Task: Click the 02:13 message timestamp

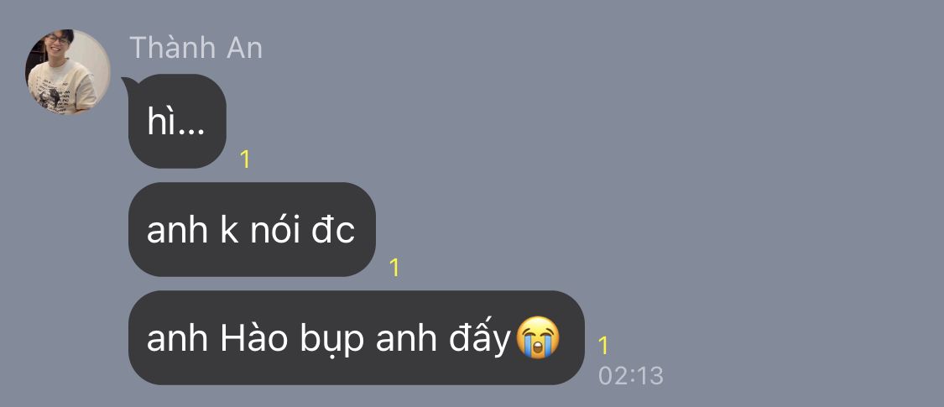Action: coord(631,376)
